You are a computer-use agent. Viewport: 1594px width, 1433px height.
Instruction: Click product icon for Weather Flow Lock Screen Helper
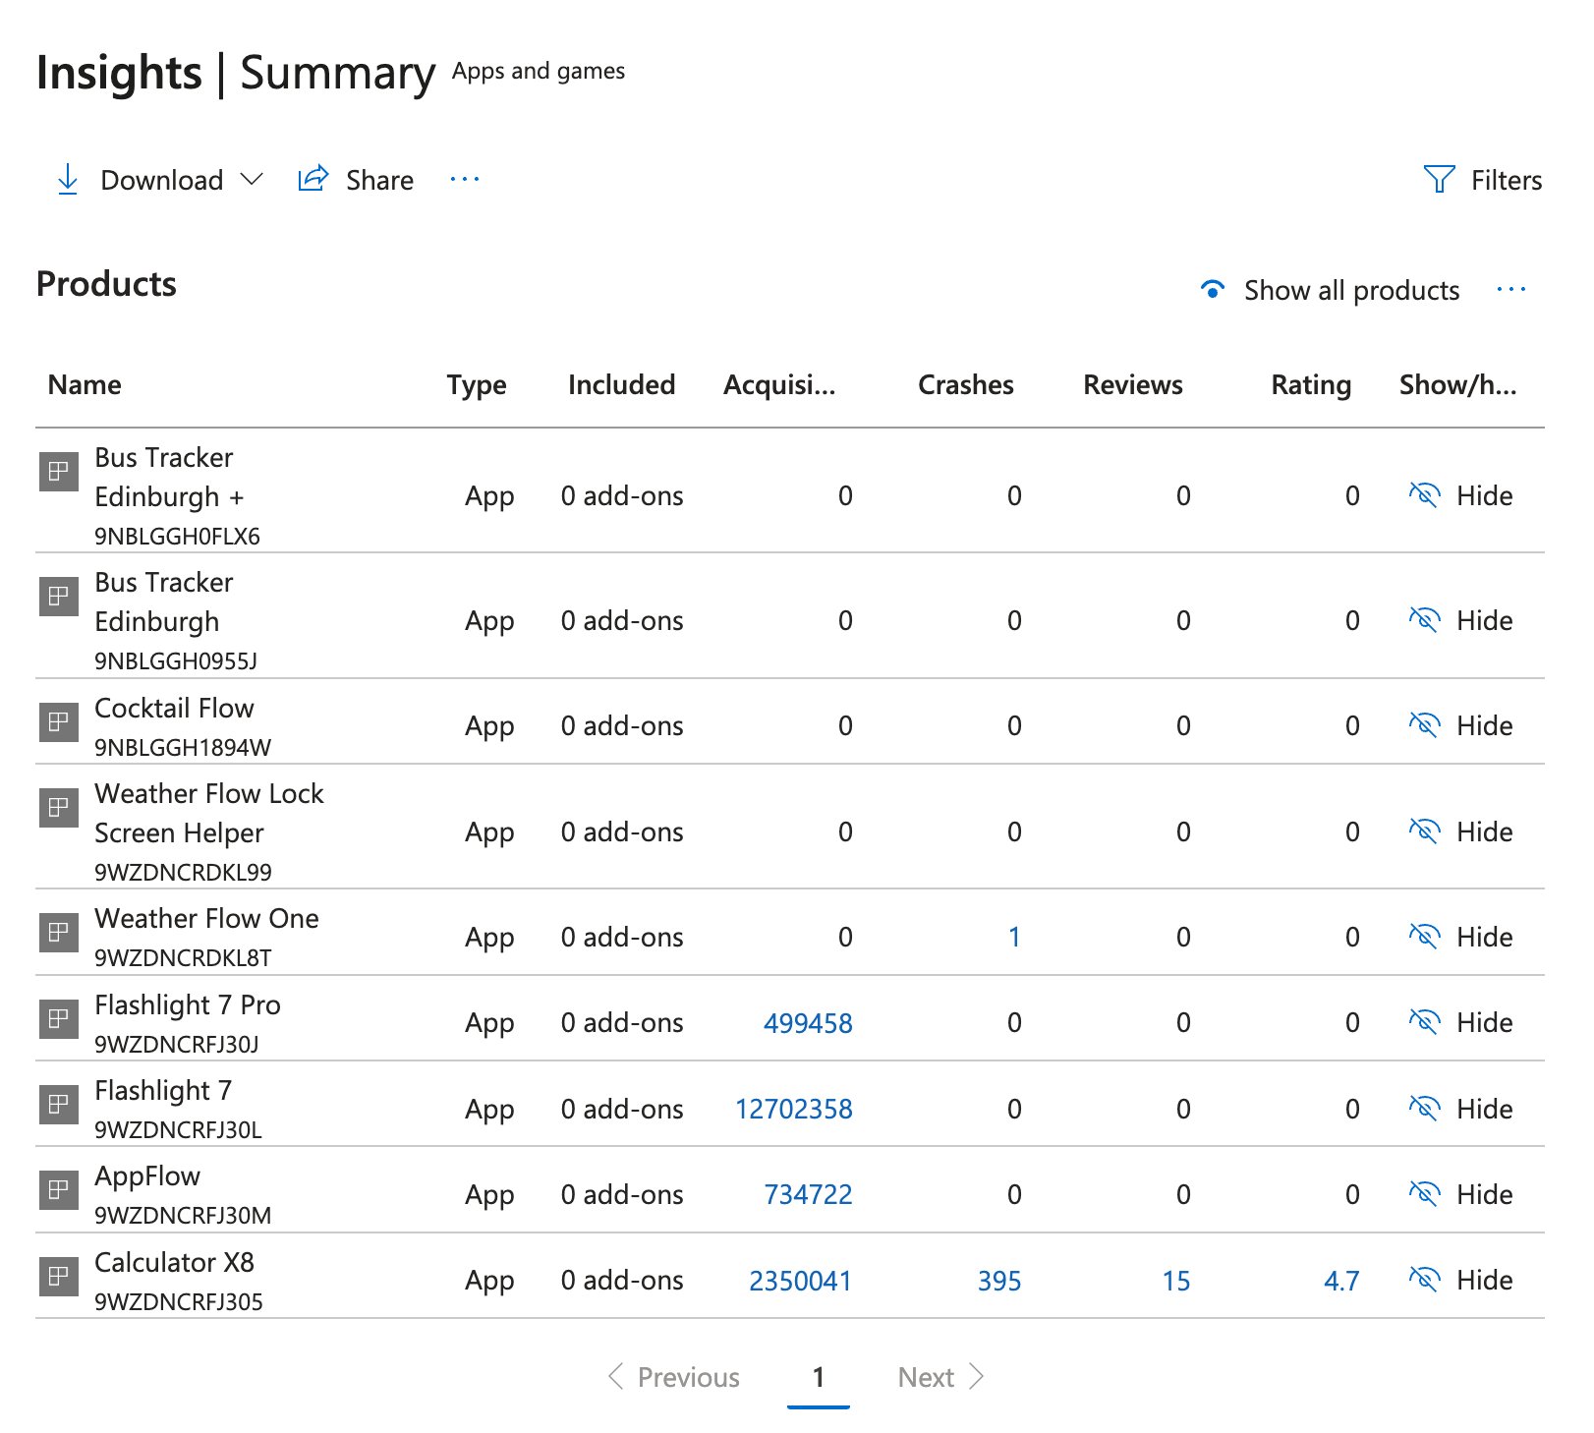(59, 807)
